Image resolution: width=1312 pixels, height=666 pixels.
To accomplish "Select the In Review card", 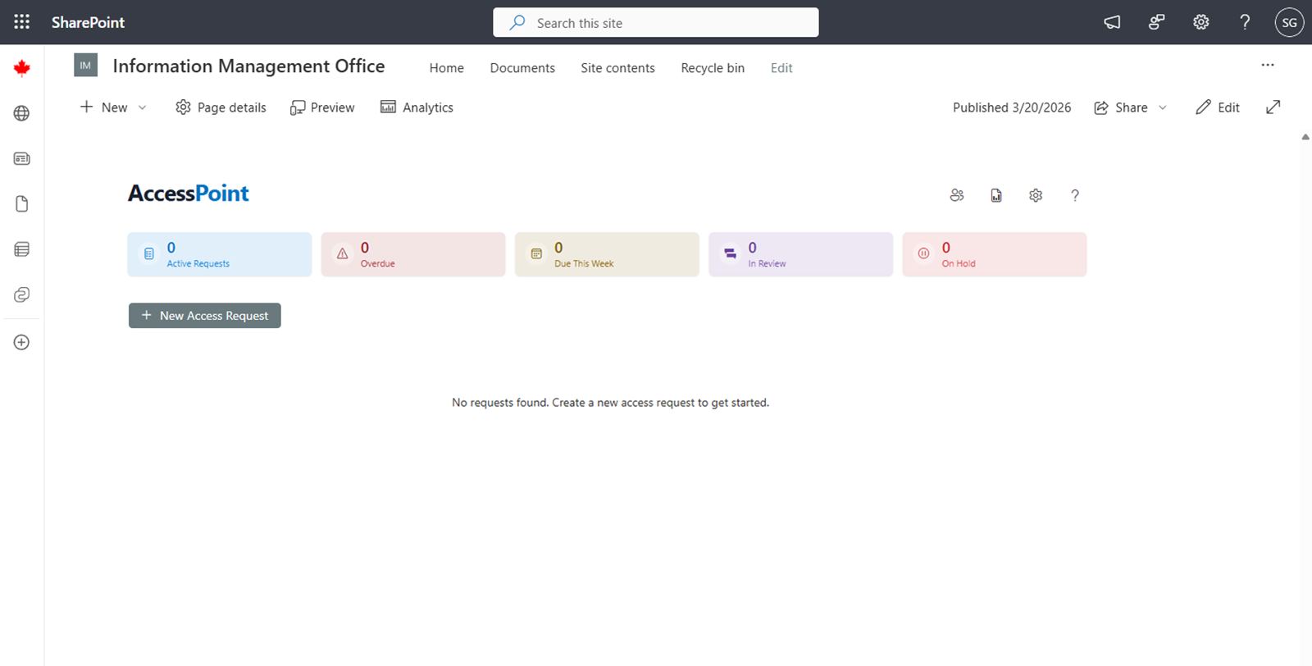I will pyautogui.click(x=800, y=254).
